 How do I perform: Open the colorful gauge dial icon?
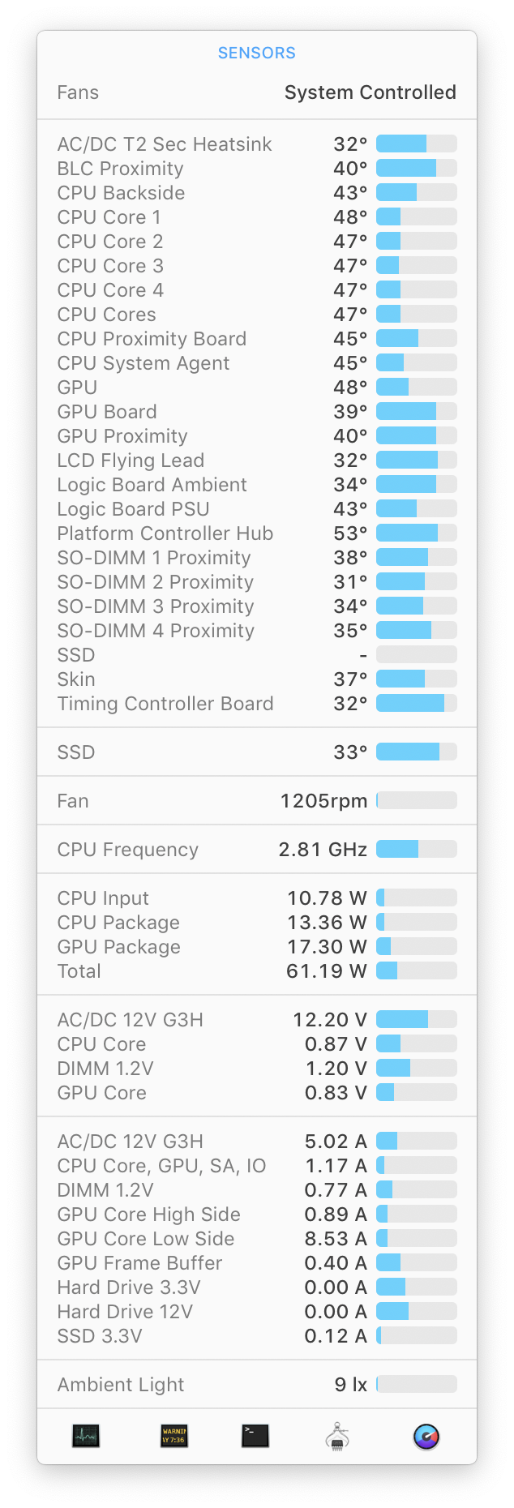425,1436
